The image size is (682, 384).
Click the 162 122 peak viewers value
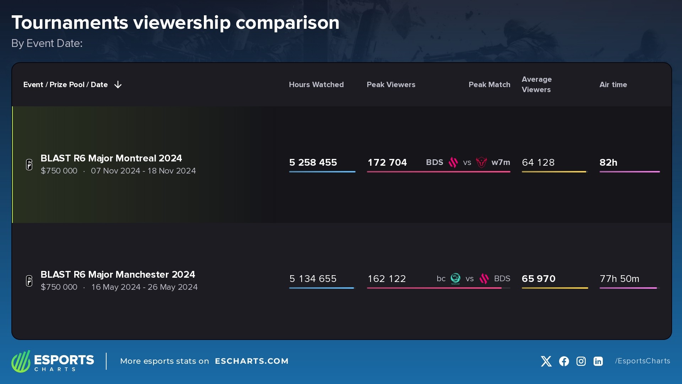(x=386, y=279)
